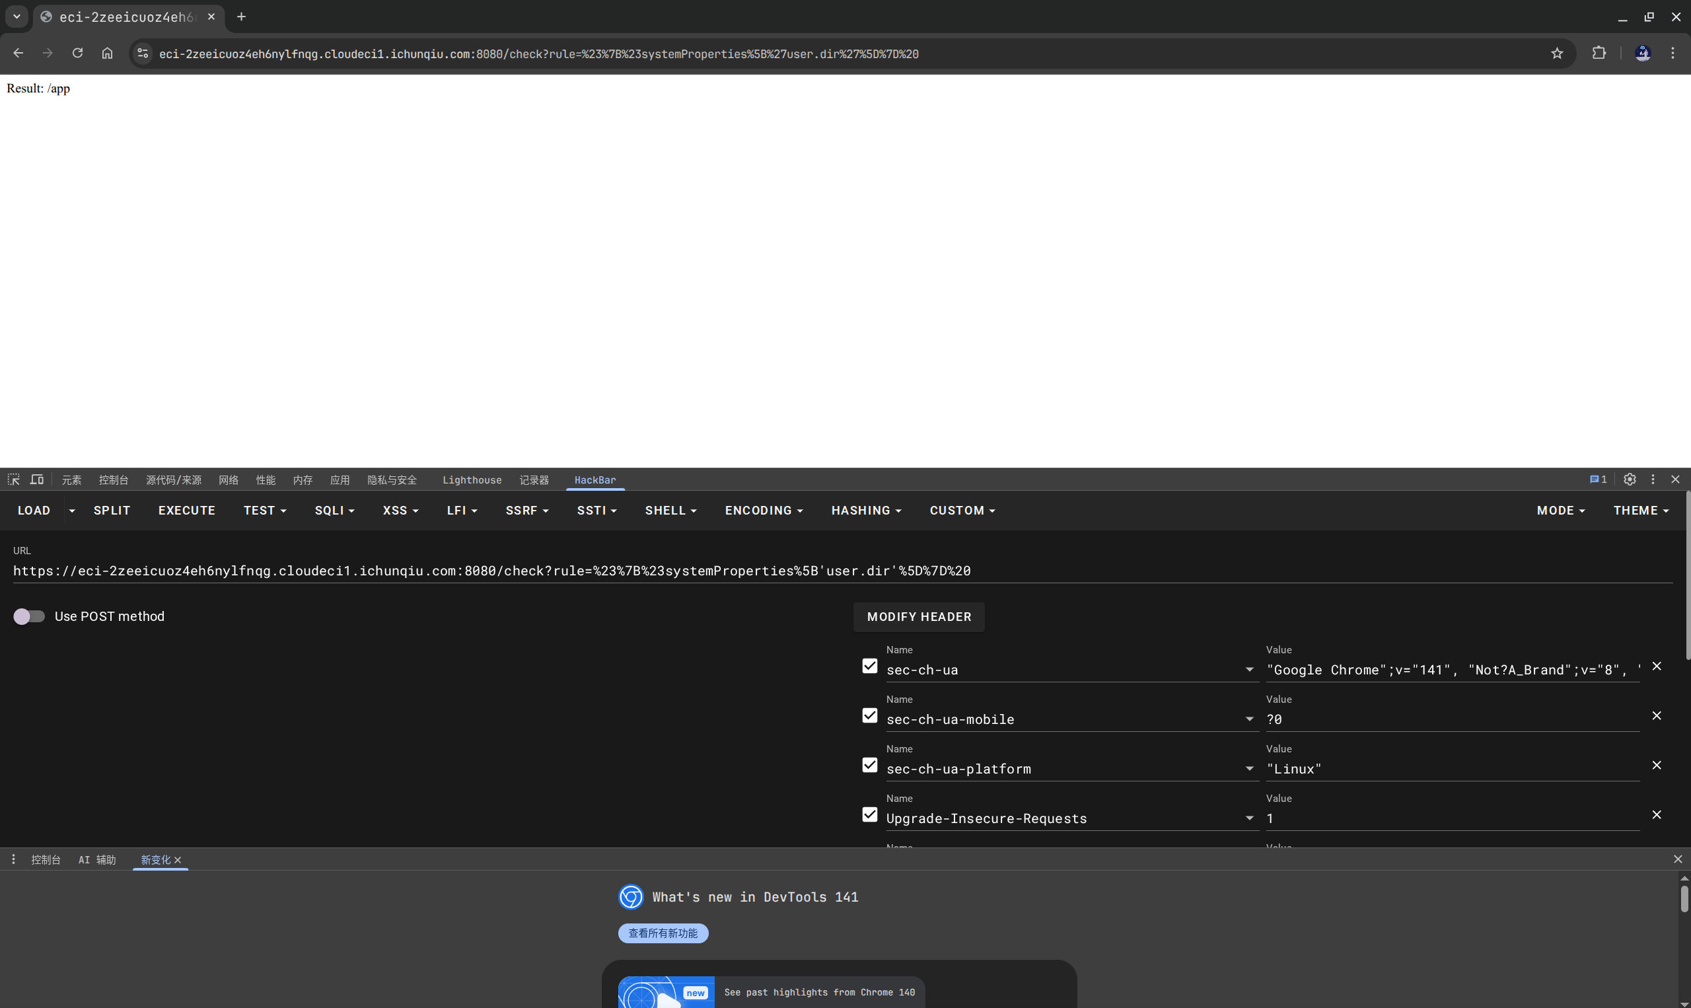The height and width of the screenshot is (1008, 1691).
Task: Open DevTools settings gear
Action: (x=1629, y=480)
